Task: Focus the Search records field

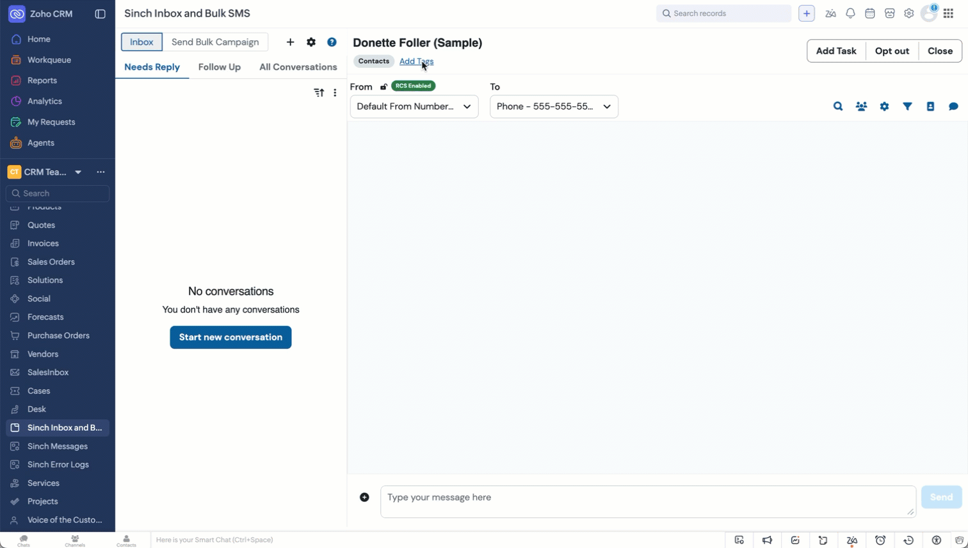Action: coord(723,13)
